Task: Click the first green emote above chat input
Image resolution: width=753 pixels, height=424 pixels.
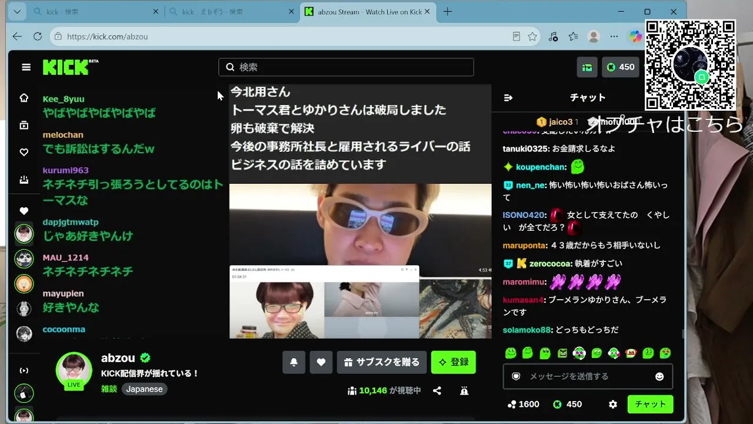Action: pos(511,353)
